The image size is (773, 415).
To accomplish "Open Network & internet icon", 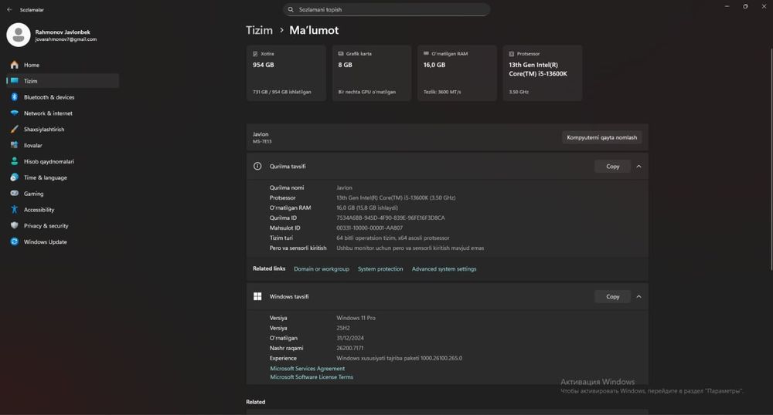I will click(x=14, y=113).
